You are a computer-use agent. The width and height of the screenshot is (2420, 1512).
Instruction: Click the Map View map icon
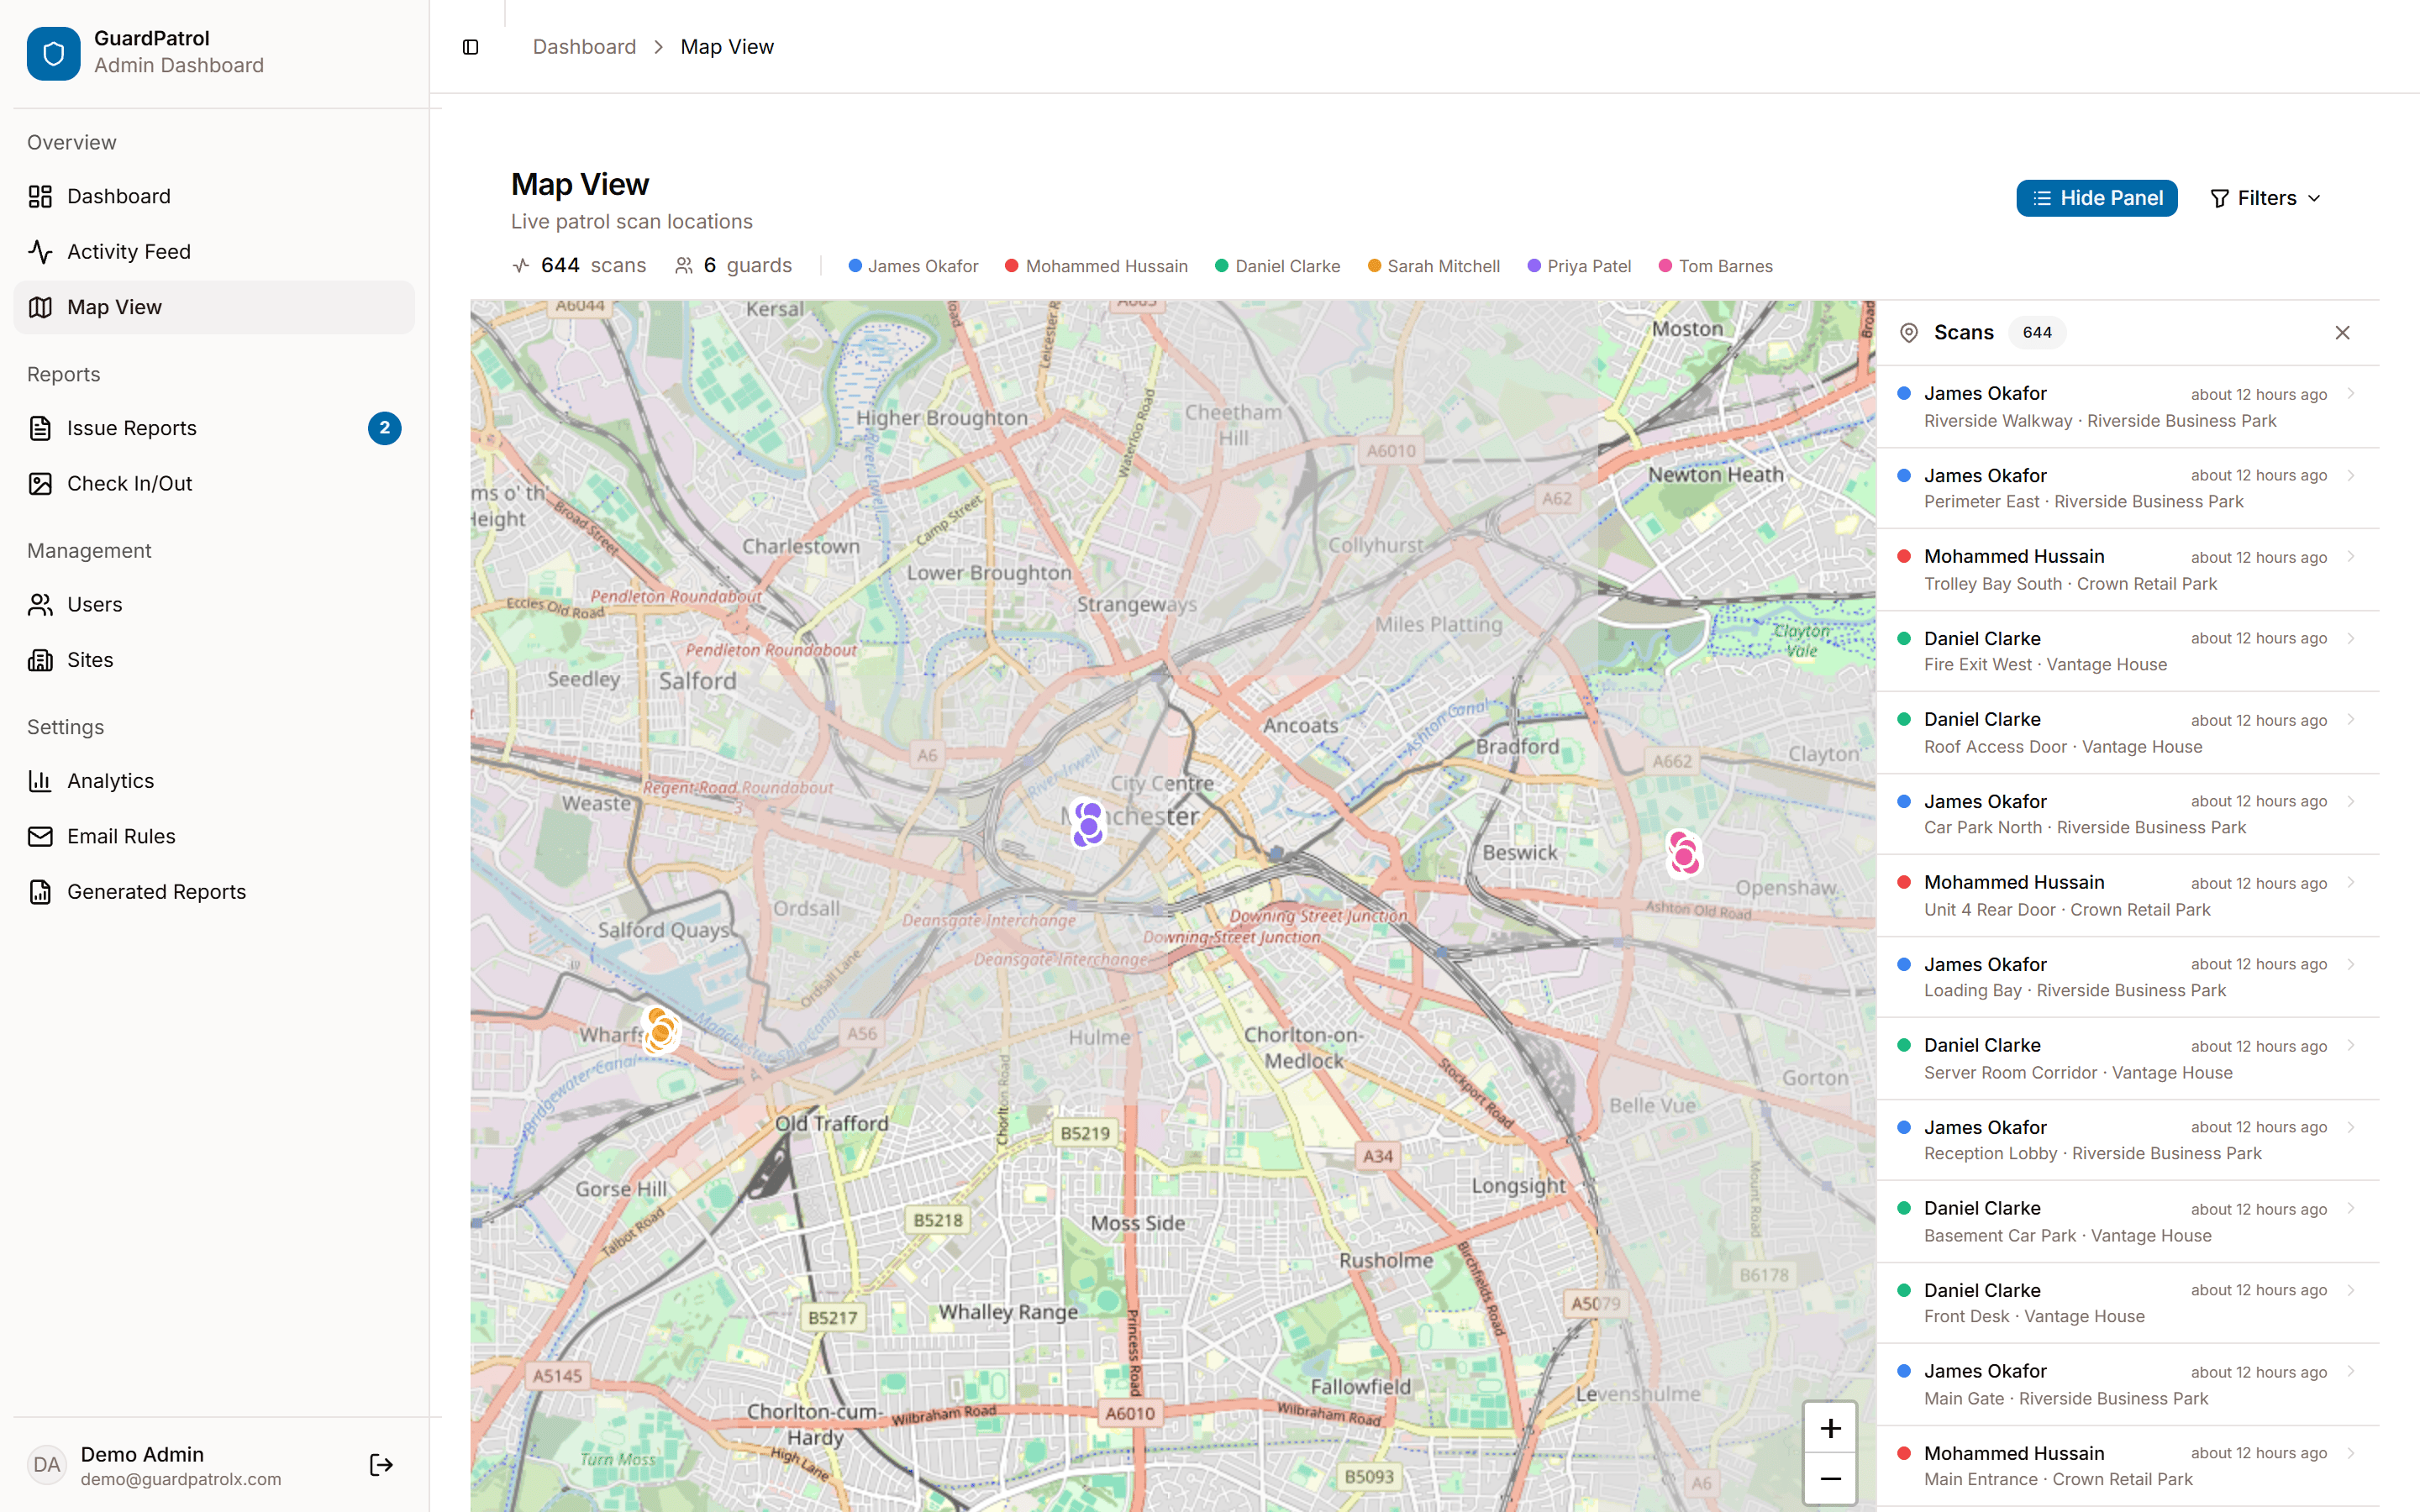[40, 307]
